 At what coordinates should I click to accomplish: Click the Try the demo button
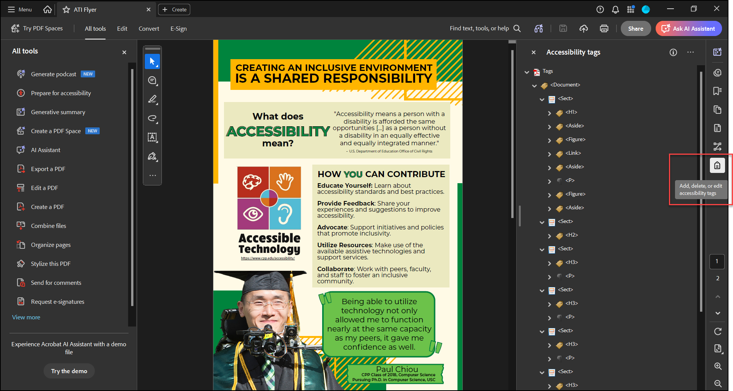[x=69, y=371]
